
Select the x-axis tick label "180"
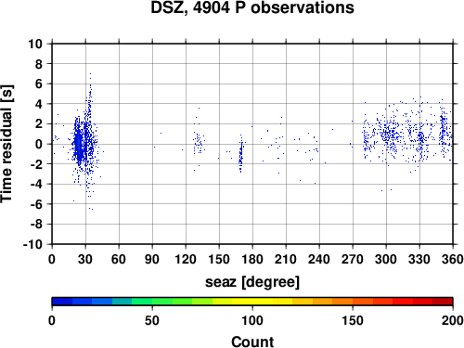pyautogui.click(x=252, y=259)
